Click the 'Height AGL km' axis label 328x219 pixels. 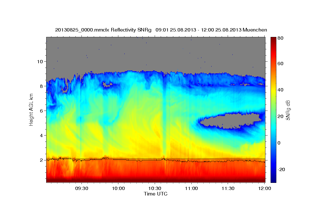click(x=31, y=110)
